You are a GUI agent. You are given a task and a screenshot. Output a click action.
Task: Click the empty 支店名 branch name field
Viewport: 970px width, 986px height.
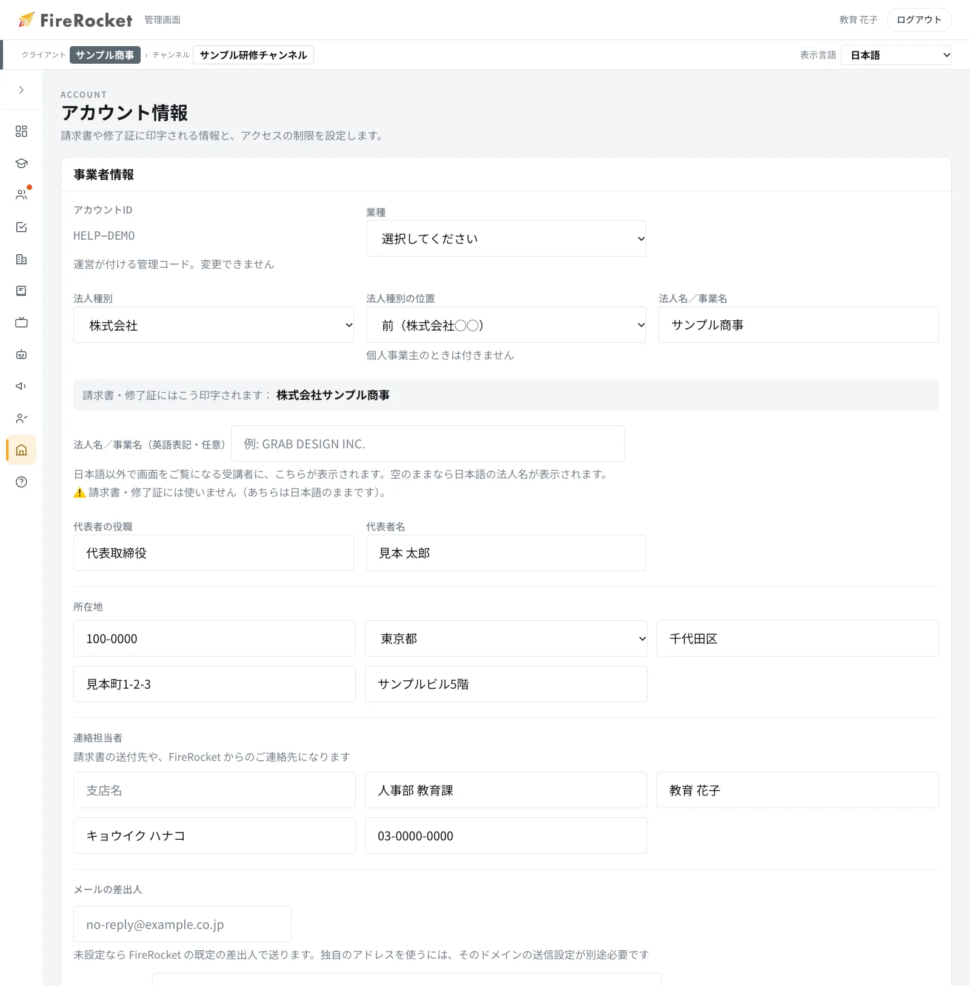point(215,790)
